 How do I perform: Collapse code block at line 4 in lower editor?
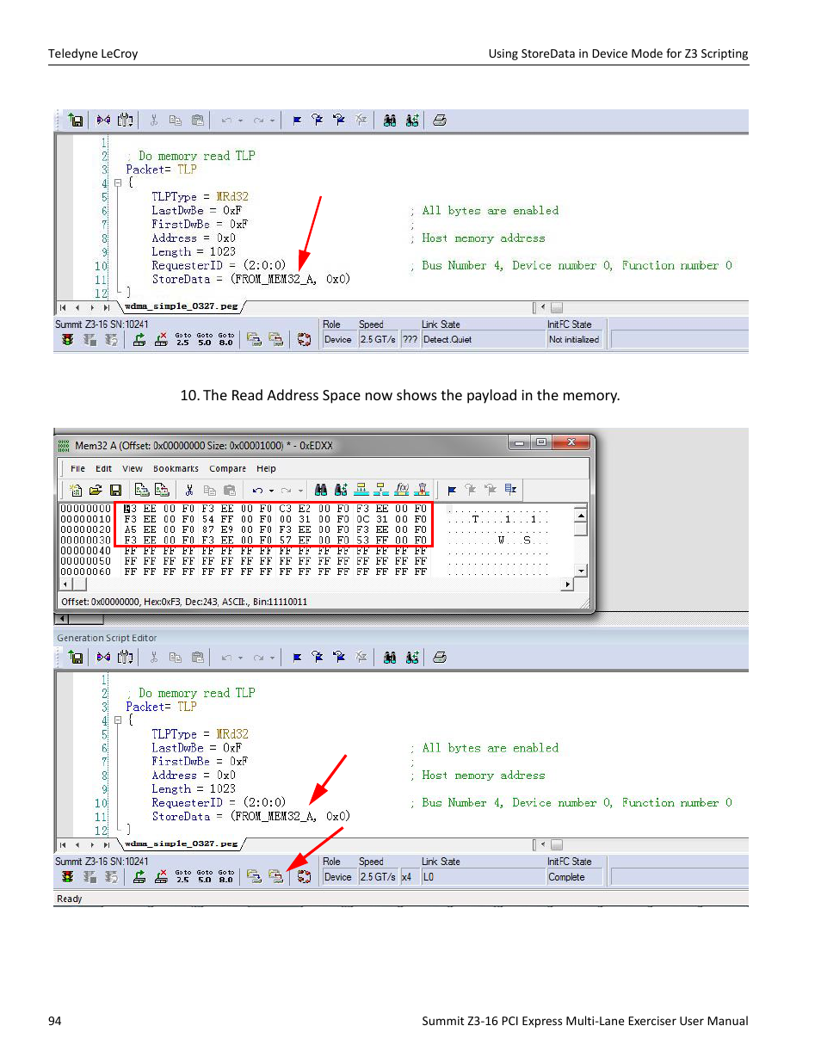(118, 720)
